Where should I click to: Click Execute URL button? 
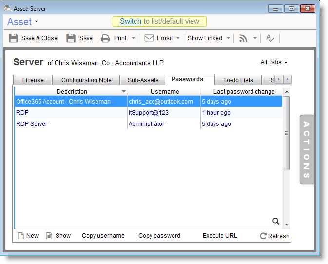pyautogui.click(x=220, y=236)
